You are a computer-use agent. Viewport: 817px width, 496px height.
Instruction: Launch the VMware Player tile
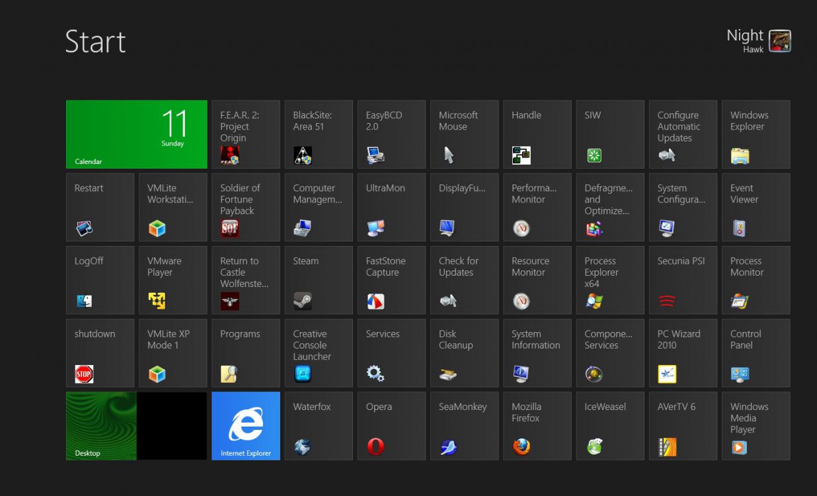173,280
